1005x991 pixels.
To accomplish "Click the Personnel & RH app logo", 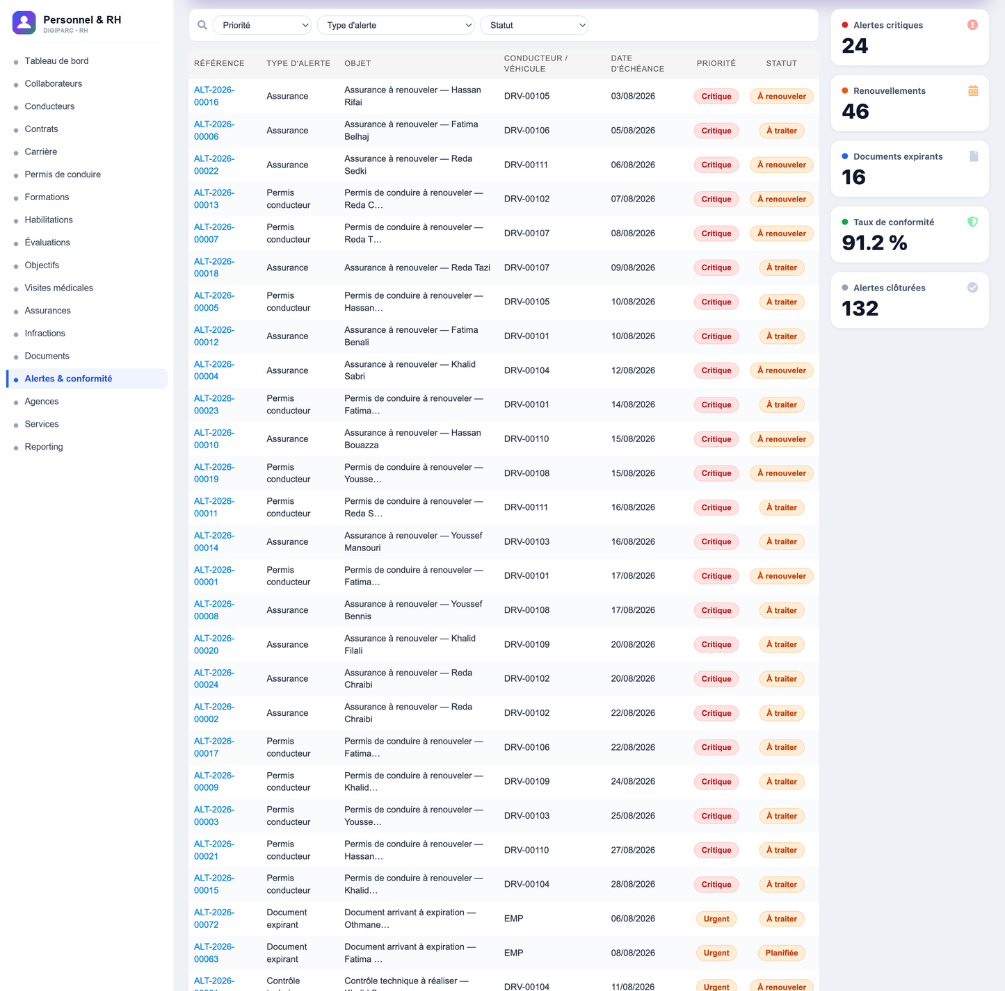I will tap(24, 23).
